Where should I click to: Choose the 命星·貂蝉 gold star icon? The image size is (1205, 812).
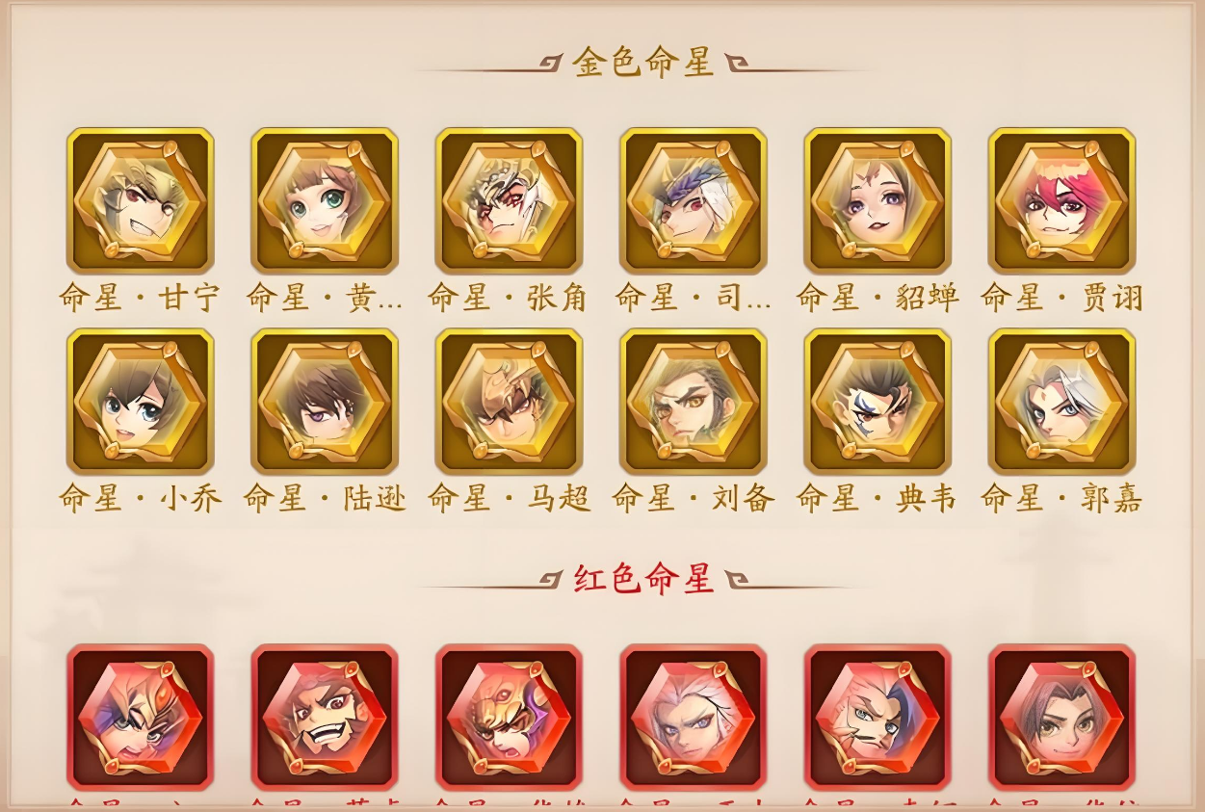[x=878, y=200]
